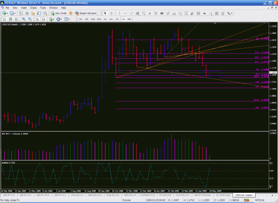Expand the Profiles dropdown arrow
This screenshot has height=203, width=278.
[15, 13]
